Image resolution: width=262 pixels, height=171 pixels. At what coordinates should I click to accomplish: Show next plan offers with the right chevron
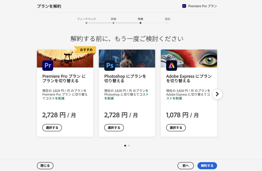pos(217,94)
